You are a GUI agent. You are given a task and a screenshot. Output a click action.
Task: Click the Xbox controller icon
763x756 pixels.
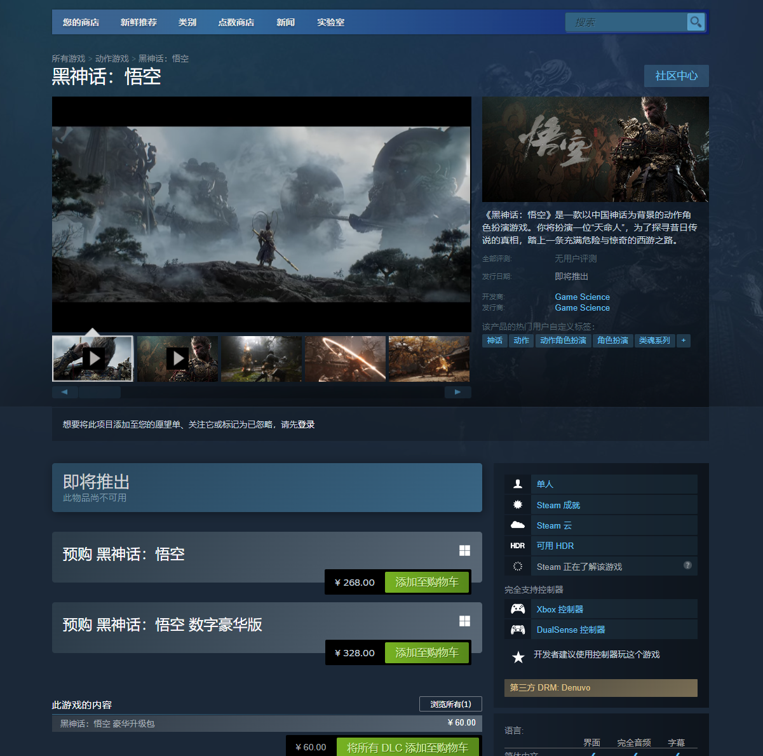518,609
